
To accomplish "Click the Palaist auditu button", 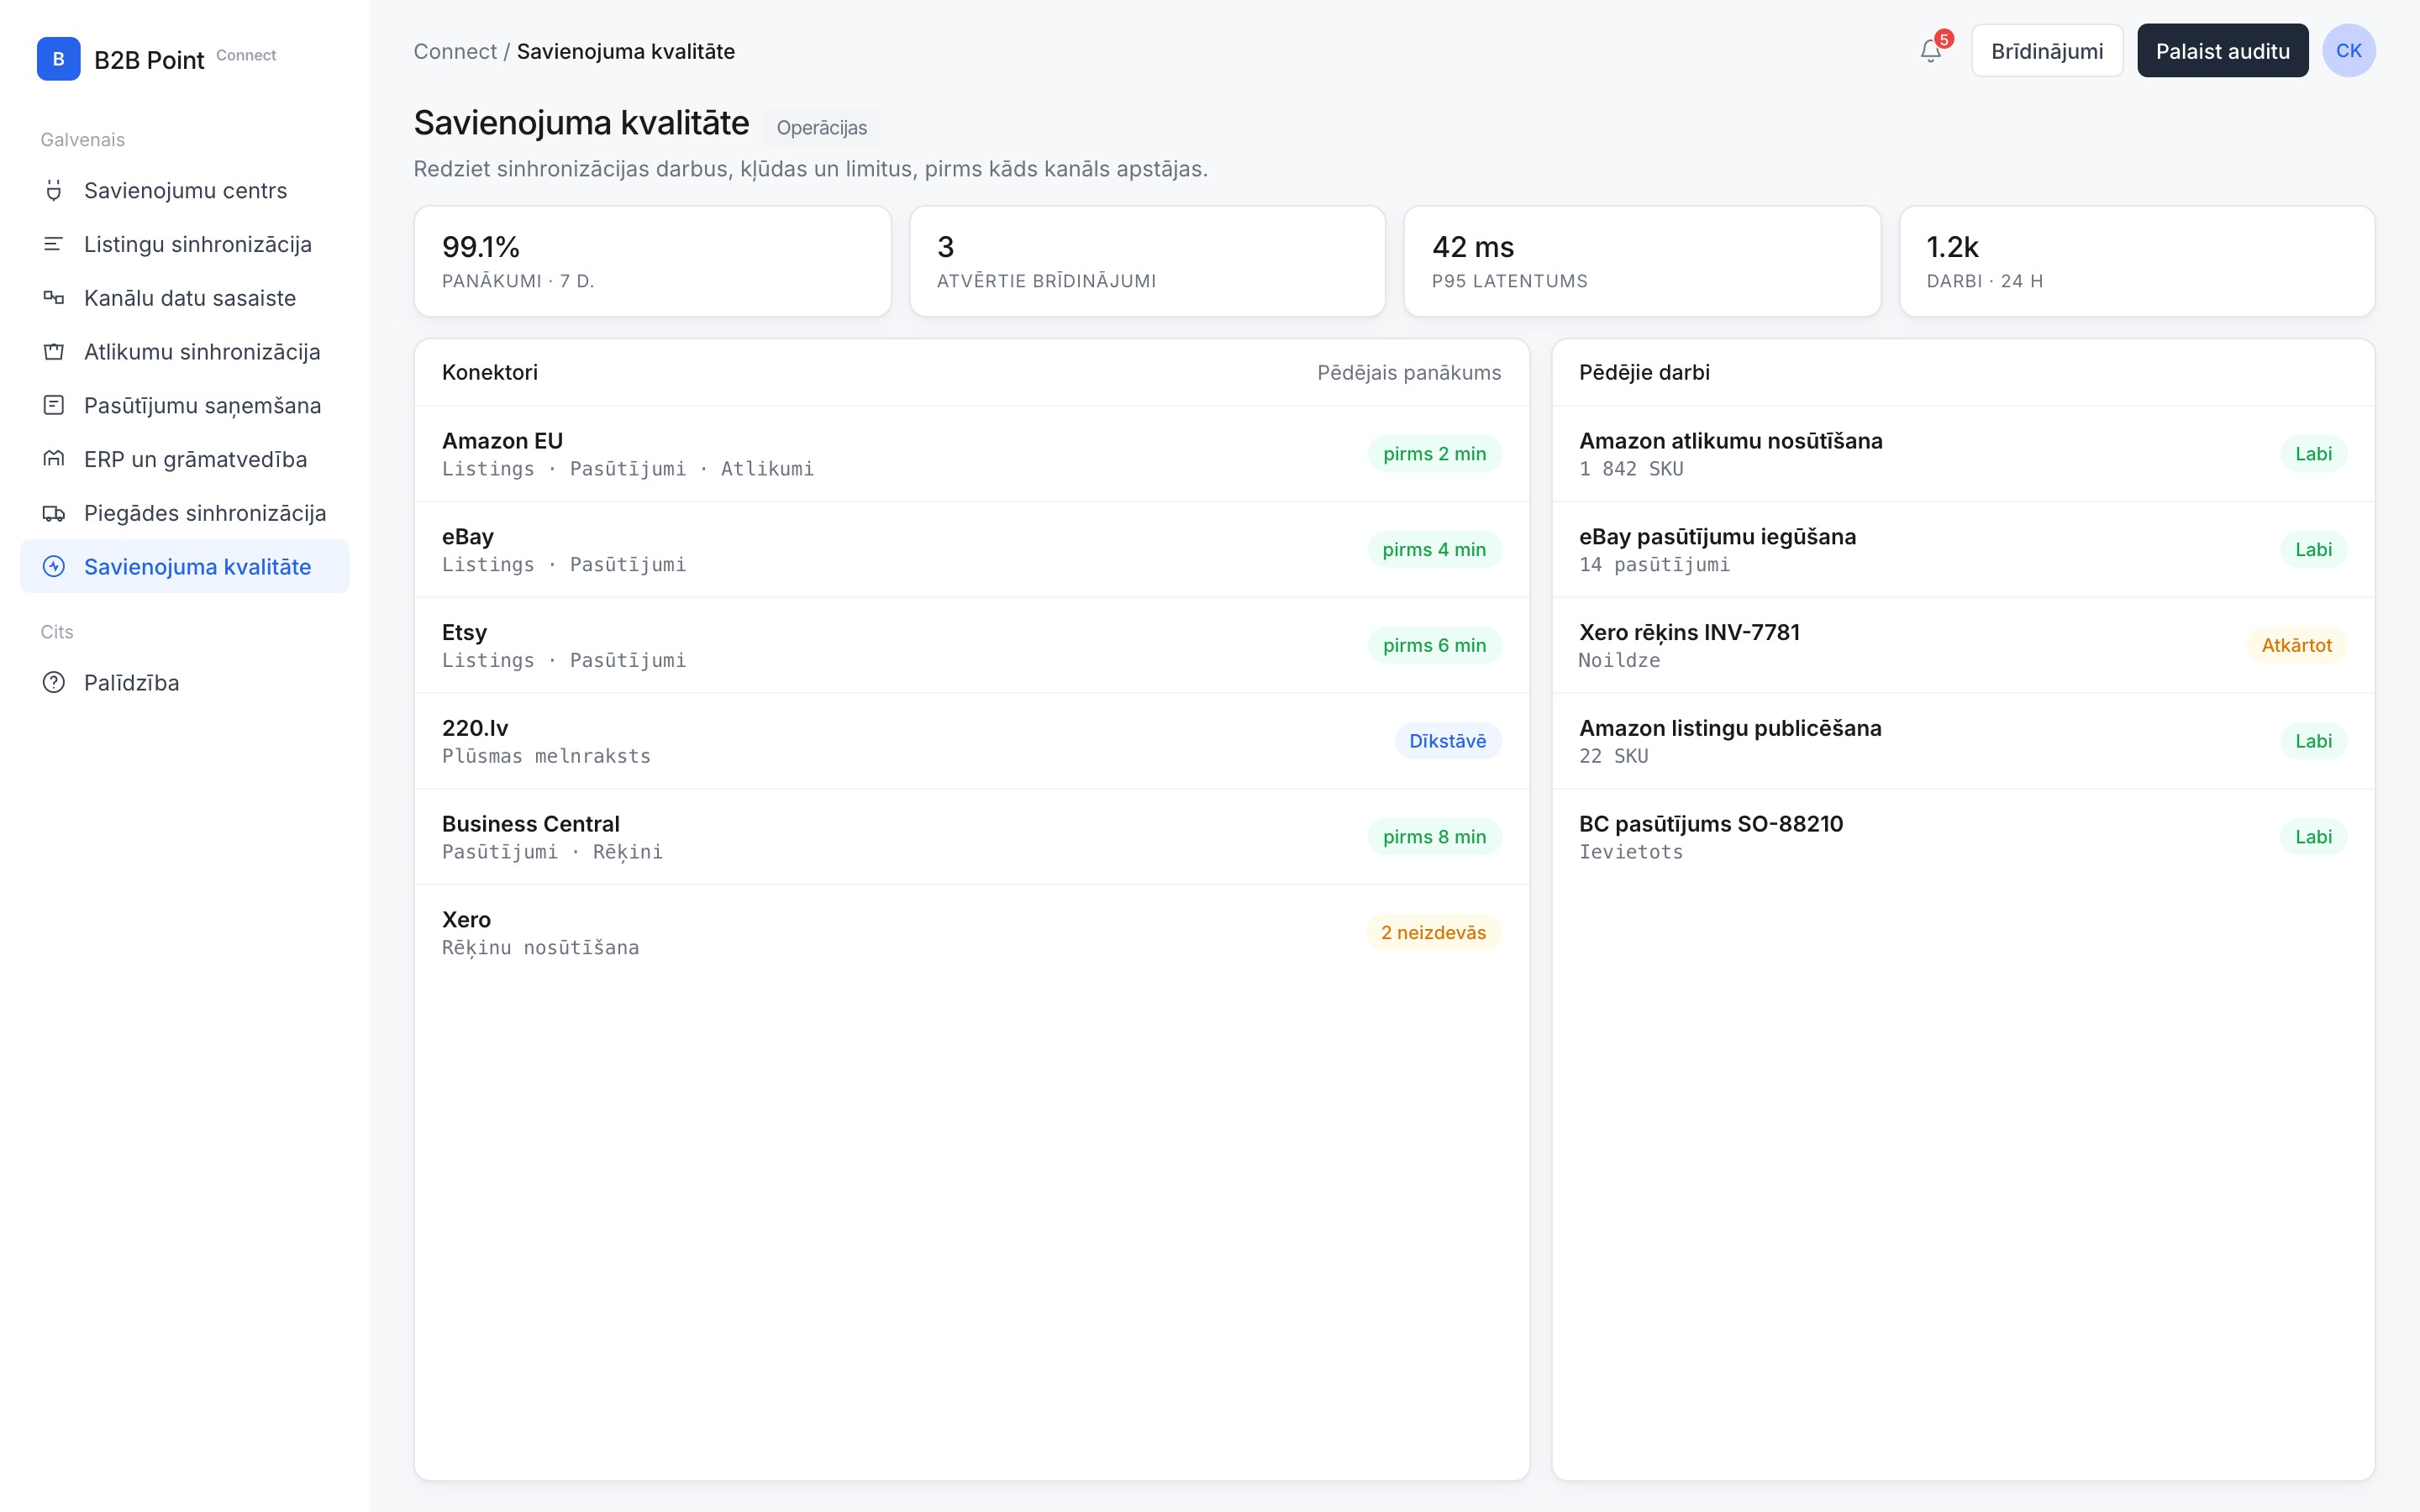I will 2222,51.
